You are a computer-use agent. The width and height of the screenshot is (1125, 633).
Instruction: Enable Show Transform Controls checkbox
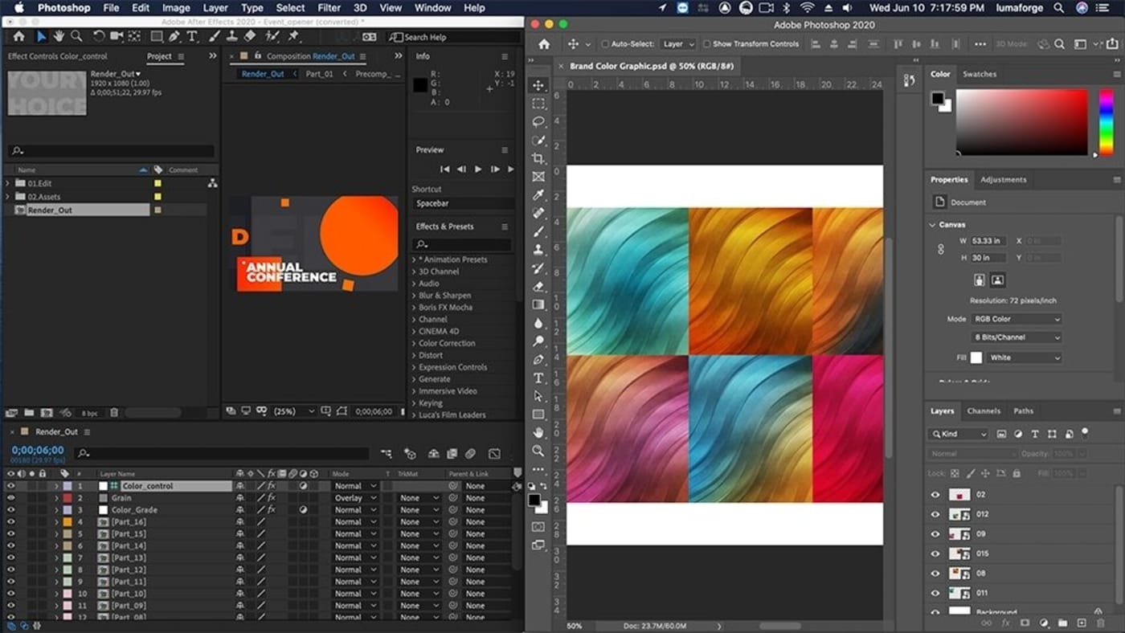707,44
